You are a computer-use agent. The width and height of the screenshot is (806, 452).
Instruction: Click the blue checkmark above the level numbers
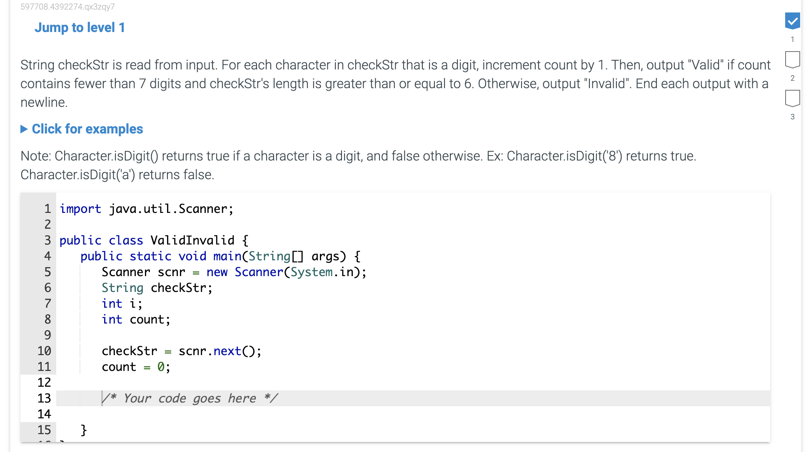click(792, 21)
